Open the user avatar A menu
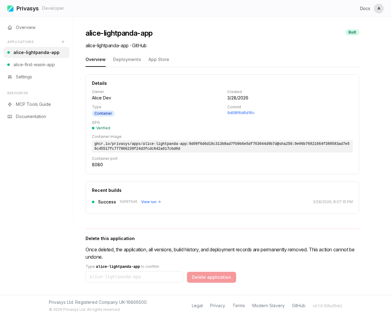The height and width of the screenshot is (316, 391). click(379, 9)
